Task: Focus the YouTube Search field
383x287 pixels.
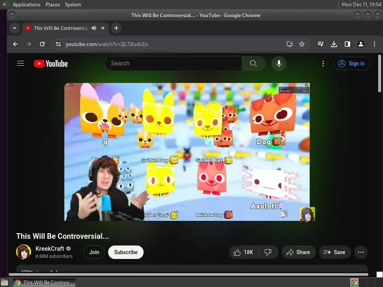Action: coord(174,64)
